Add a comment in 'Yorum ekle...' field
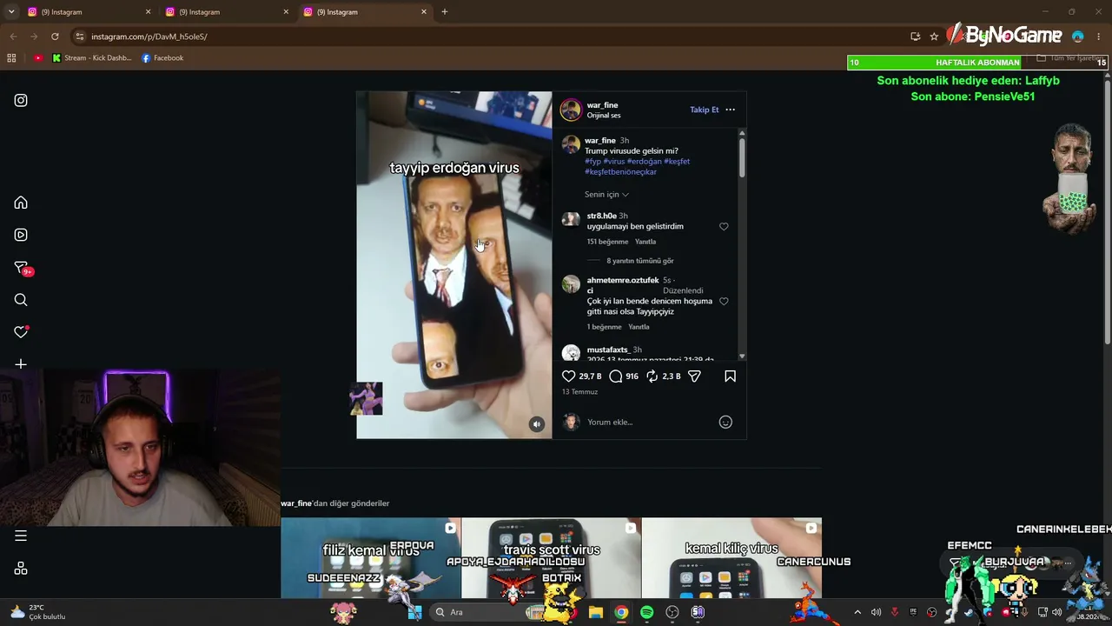Image resolution: width=1112 pixels, height=626 pixels. coord(649,423)
